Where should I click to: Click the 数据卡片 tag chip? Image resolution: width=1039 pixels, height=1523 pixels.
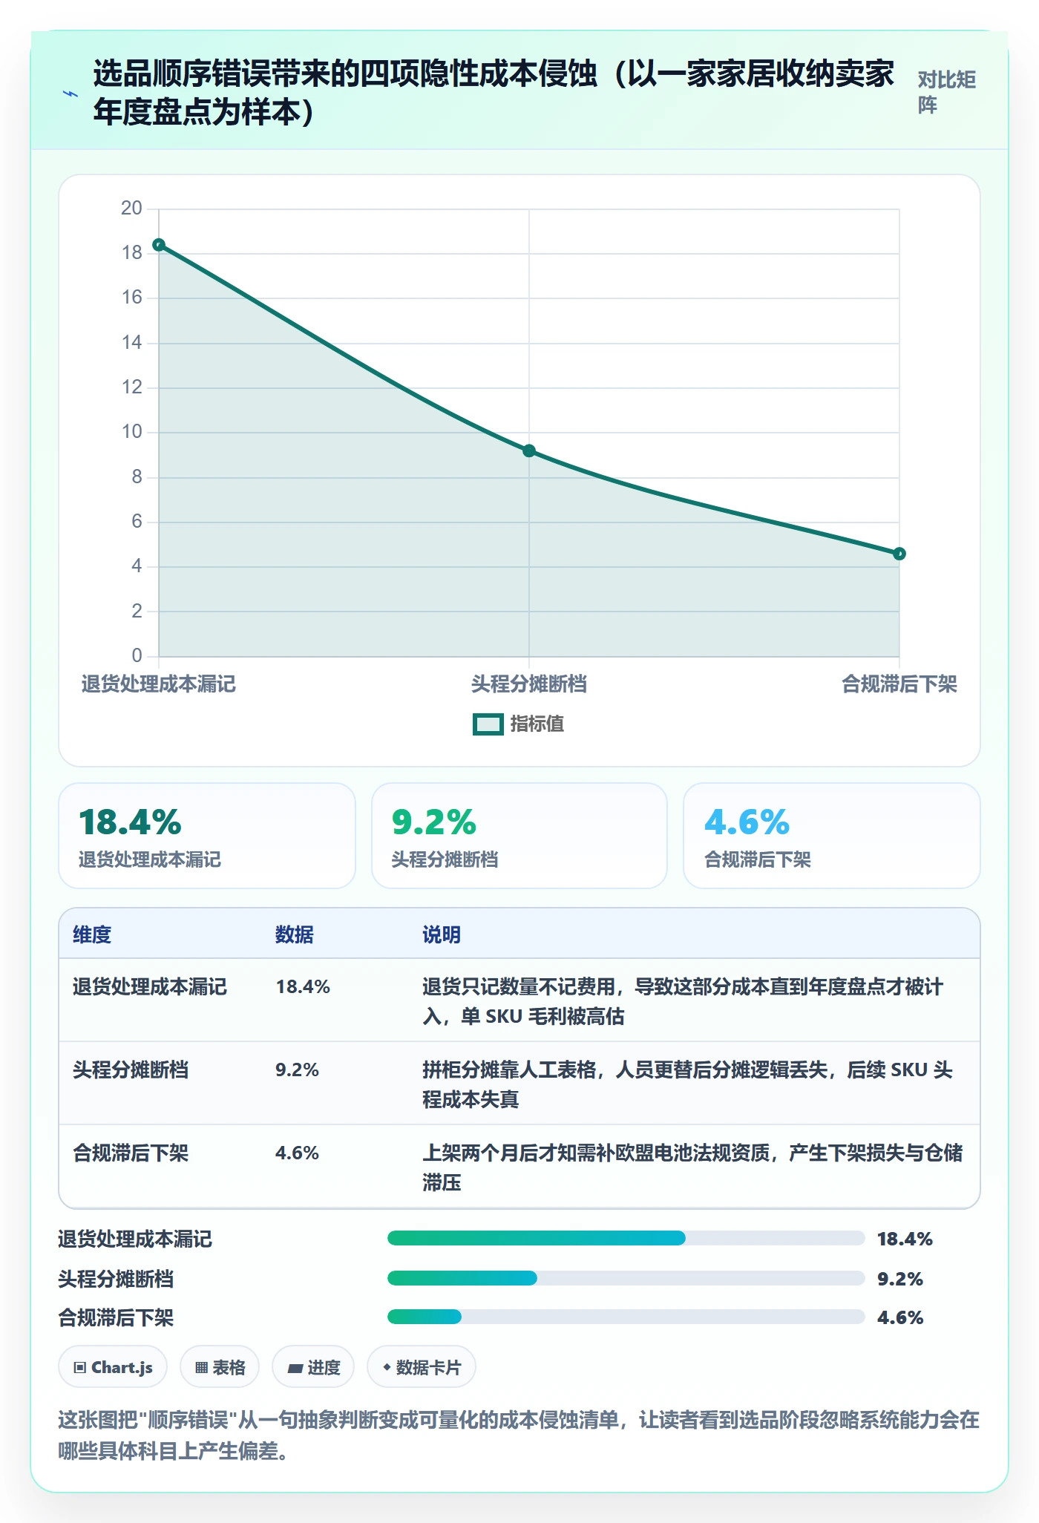(x=422, y=1367)
